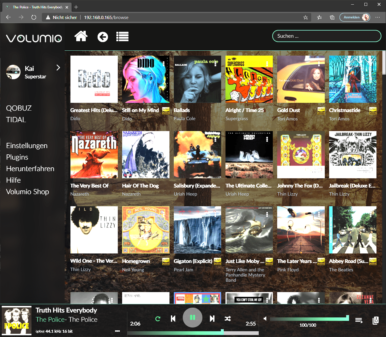The image size is (386, 337).
Task: Toggle shuffle playback icon
Action: coord(228,319)
